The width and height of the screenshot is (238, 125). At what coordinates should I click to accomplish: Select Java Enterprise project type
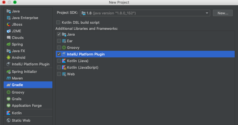tap(25, 18)
